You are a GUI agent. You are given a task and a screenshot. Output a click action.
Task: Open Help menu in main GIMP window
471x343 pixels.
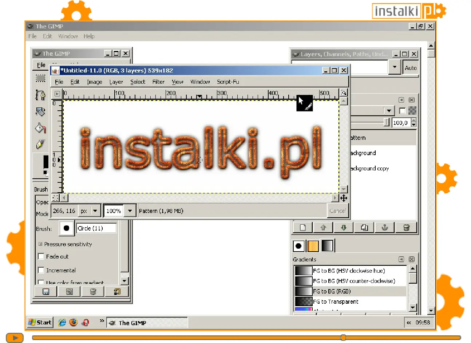pos(89,36)
